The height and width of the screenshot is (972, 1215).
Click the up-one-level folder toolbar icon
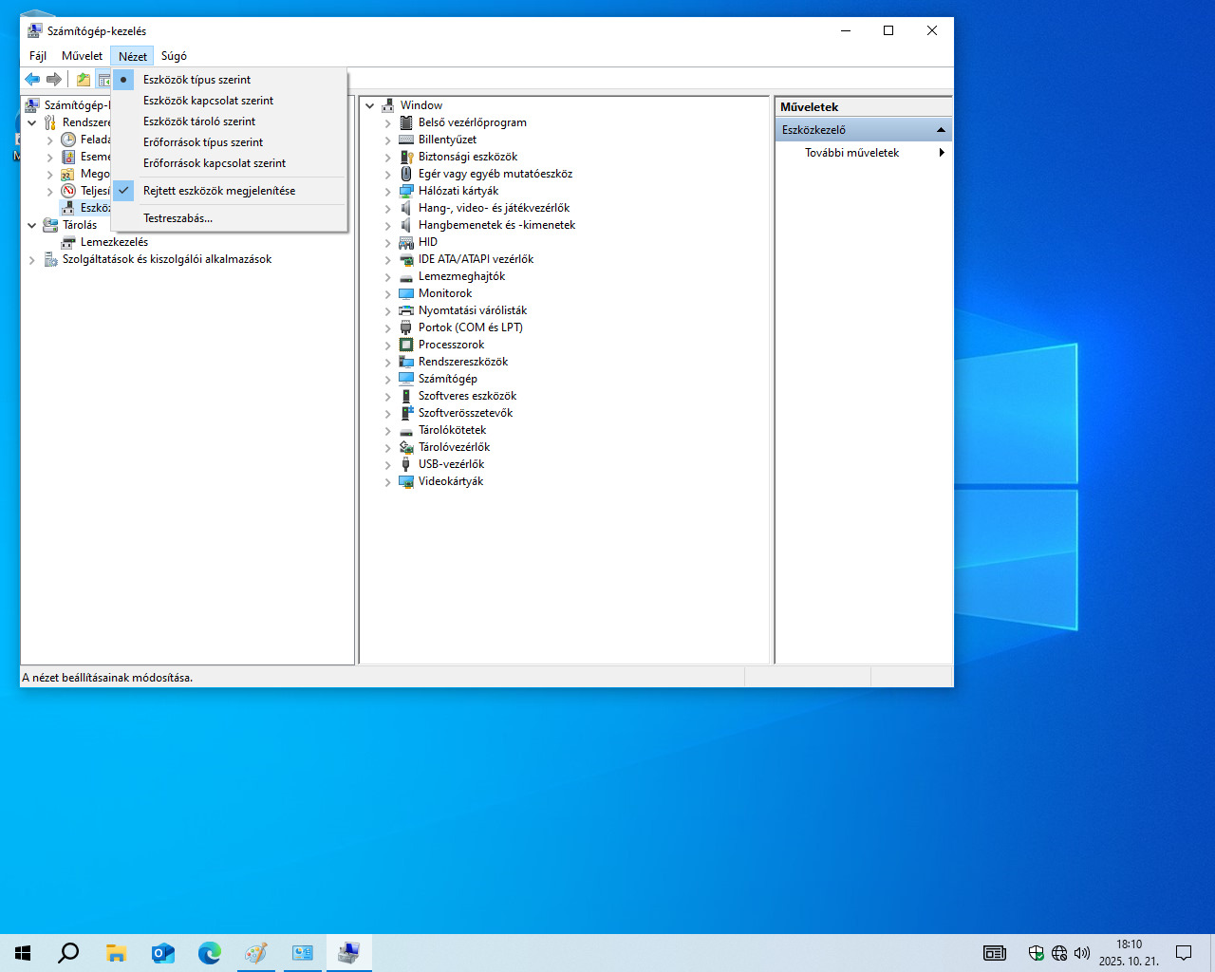84,80
